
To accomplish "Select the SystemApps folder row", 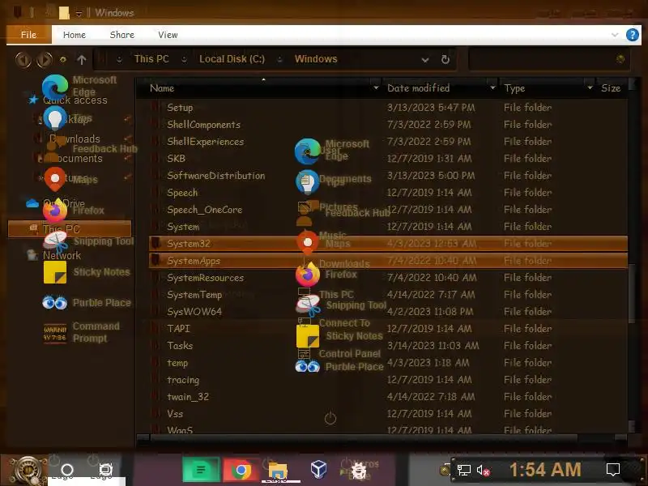I will pos(388,260).
